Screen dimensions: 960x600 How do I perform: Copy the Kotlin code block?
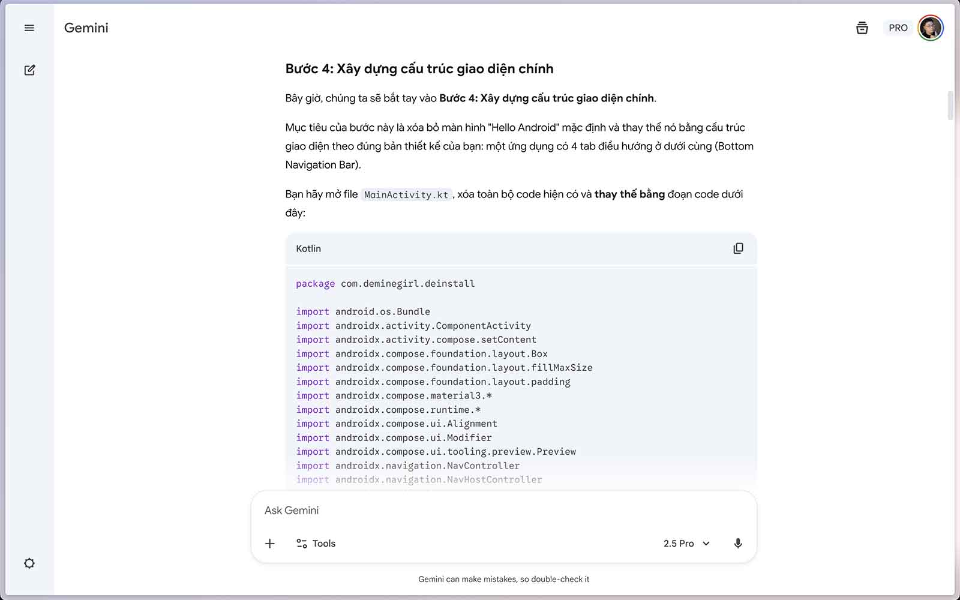(738, 248)
